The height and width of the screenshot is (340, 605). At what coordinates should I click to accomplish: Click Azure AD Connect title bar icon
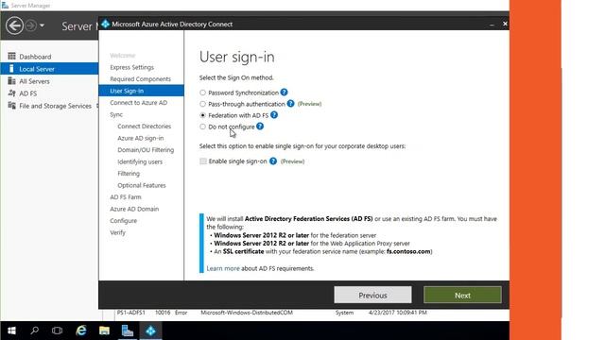(105, 24)
